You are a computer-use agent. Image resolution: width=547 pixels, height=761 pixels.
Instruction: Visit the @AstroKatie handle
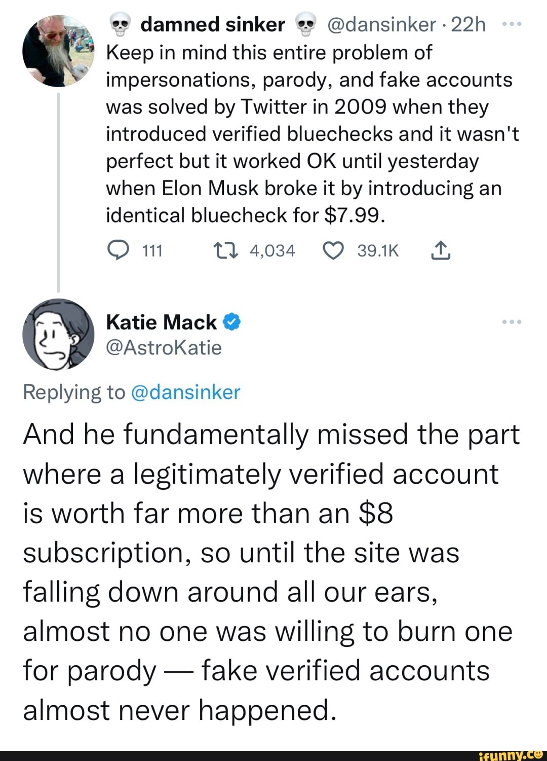point(164,348)
